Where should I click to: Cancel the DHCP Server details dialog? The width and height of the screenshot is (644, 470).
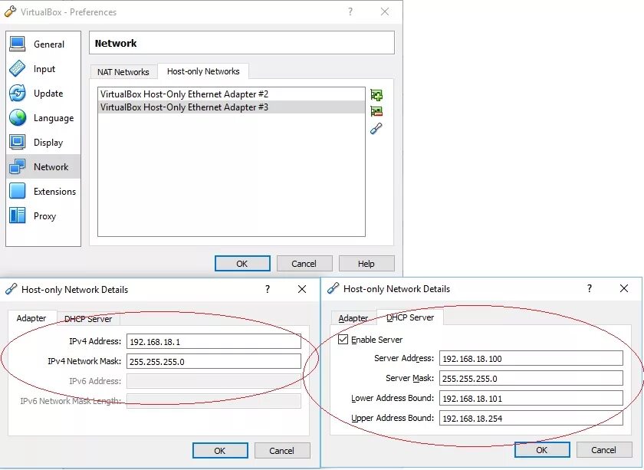coord(604,449)
